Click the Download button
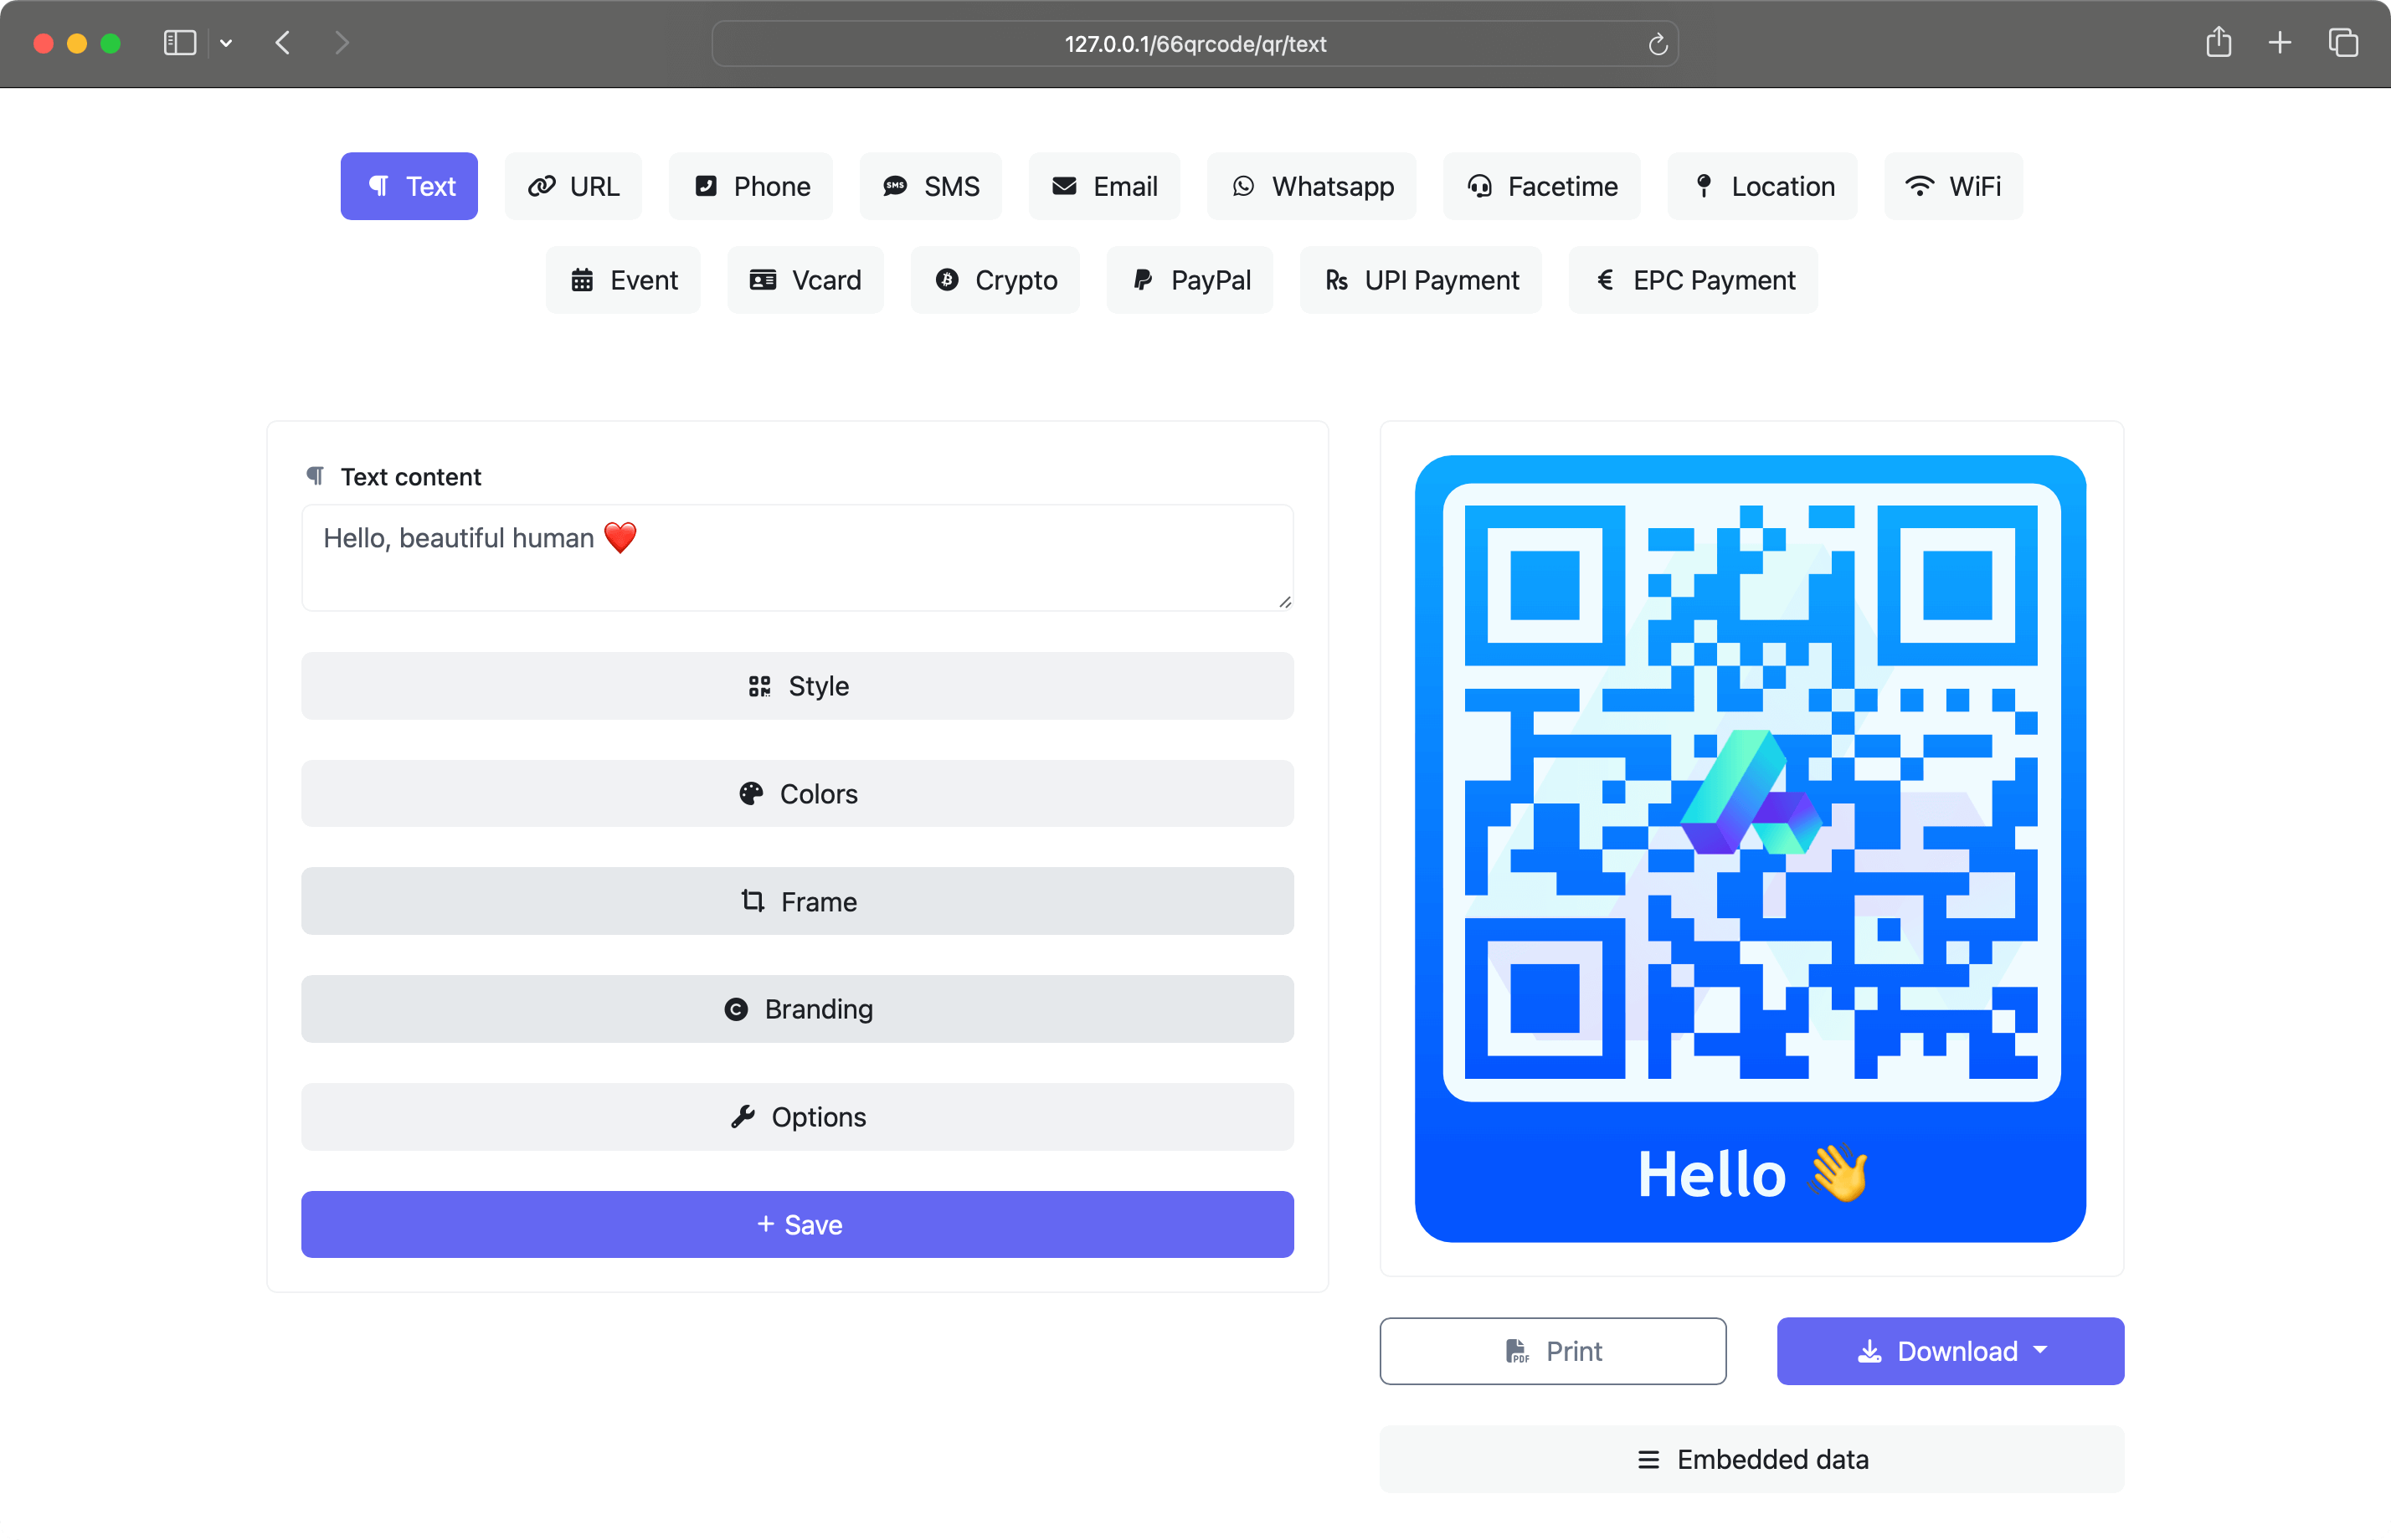The width and height of the screenshot is (2391, 1540). pyautogui.click(x=1950, y=1350)
